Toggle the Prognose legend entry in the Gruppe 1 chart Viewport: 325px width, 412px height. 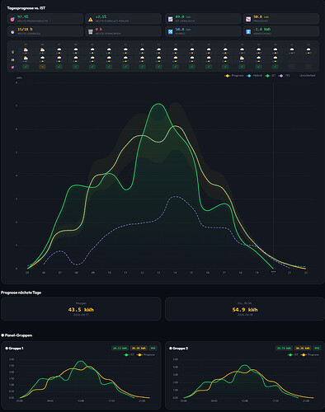pos(146,355)
